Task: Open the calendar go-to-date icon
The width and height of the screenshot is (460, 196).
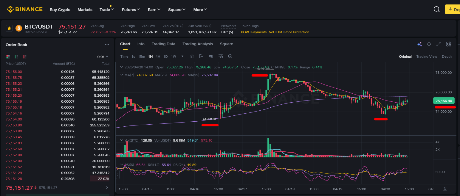Action: 192,57
